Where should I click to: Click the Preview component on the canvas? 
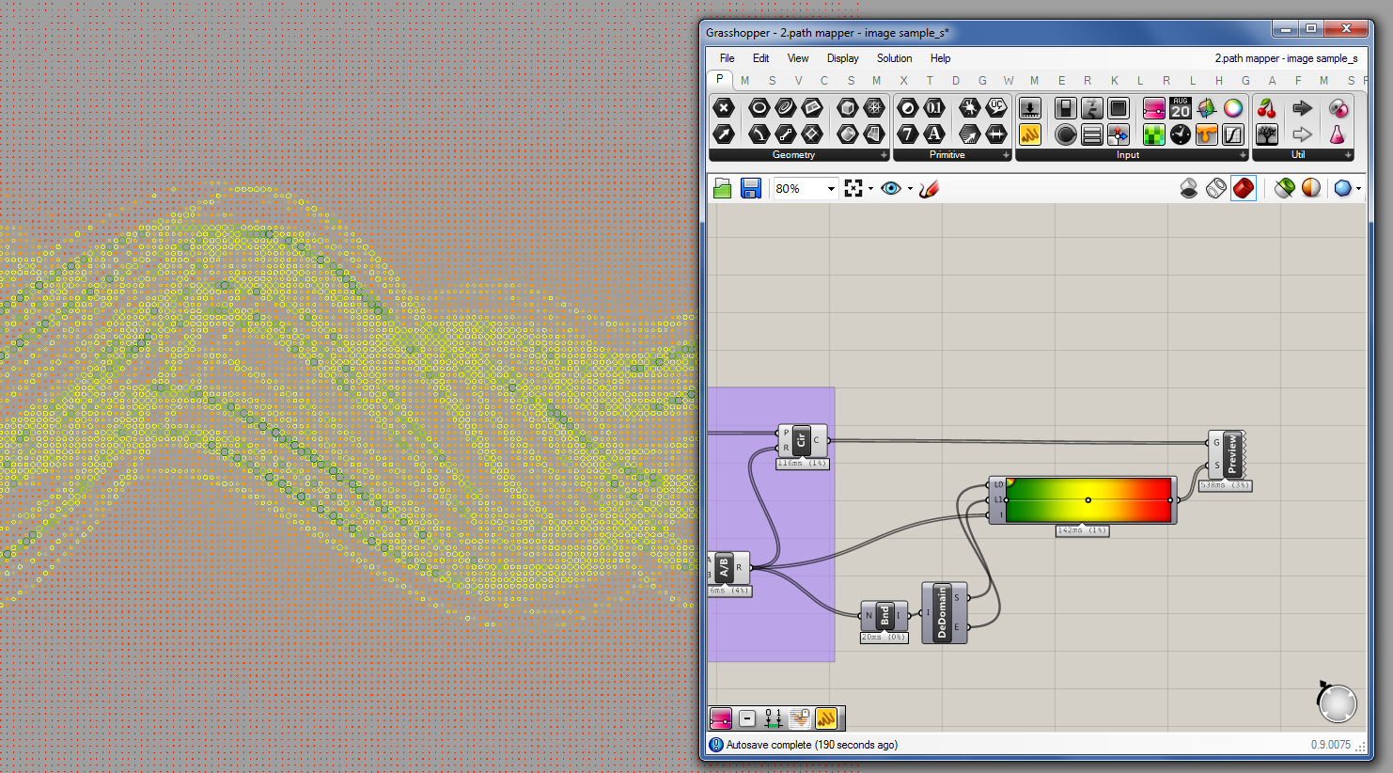[1231, 454]
